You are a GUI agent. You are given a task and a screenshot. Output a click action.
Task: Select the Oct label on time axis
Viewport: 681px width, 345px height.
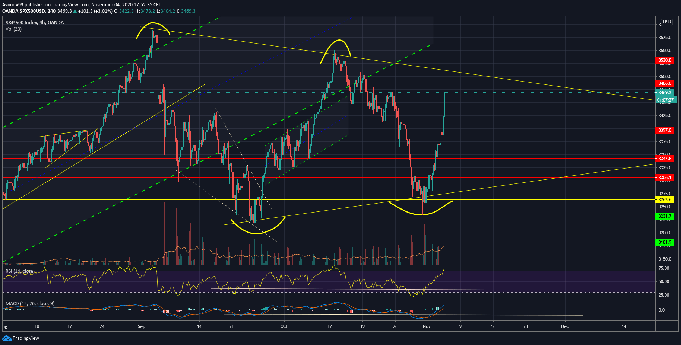pyautogui.click(x=284, y=326)
